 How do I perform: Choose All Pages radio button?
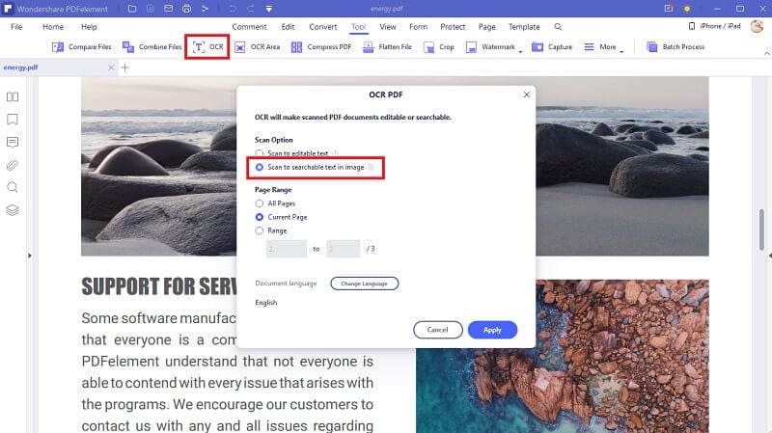click(x=260, y=203)
